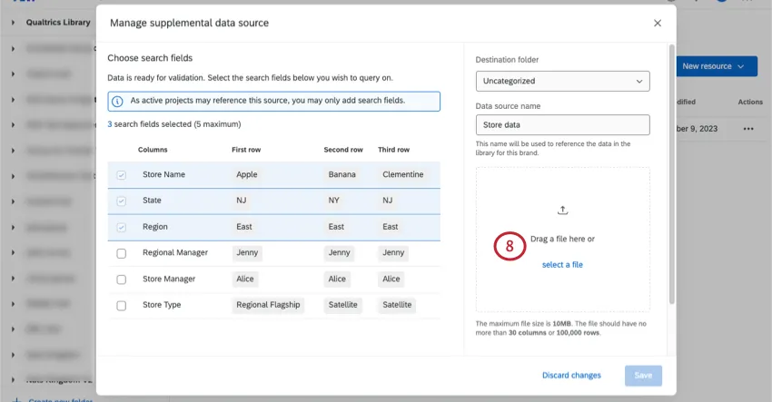This screenshot has width=772, height=402.
Task: Click Discard changes
Action: tap(571, 376)
